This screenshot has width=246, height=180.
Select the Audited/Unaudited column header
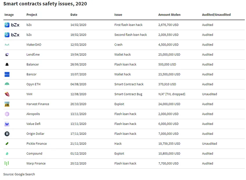(216, 14)
